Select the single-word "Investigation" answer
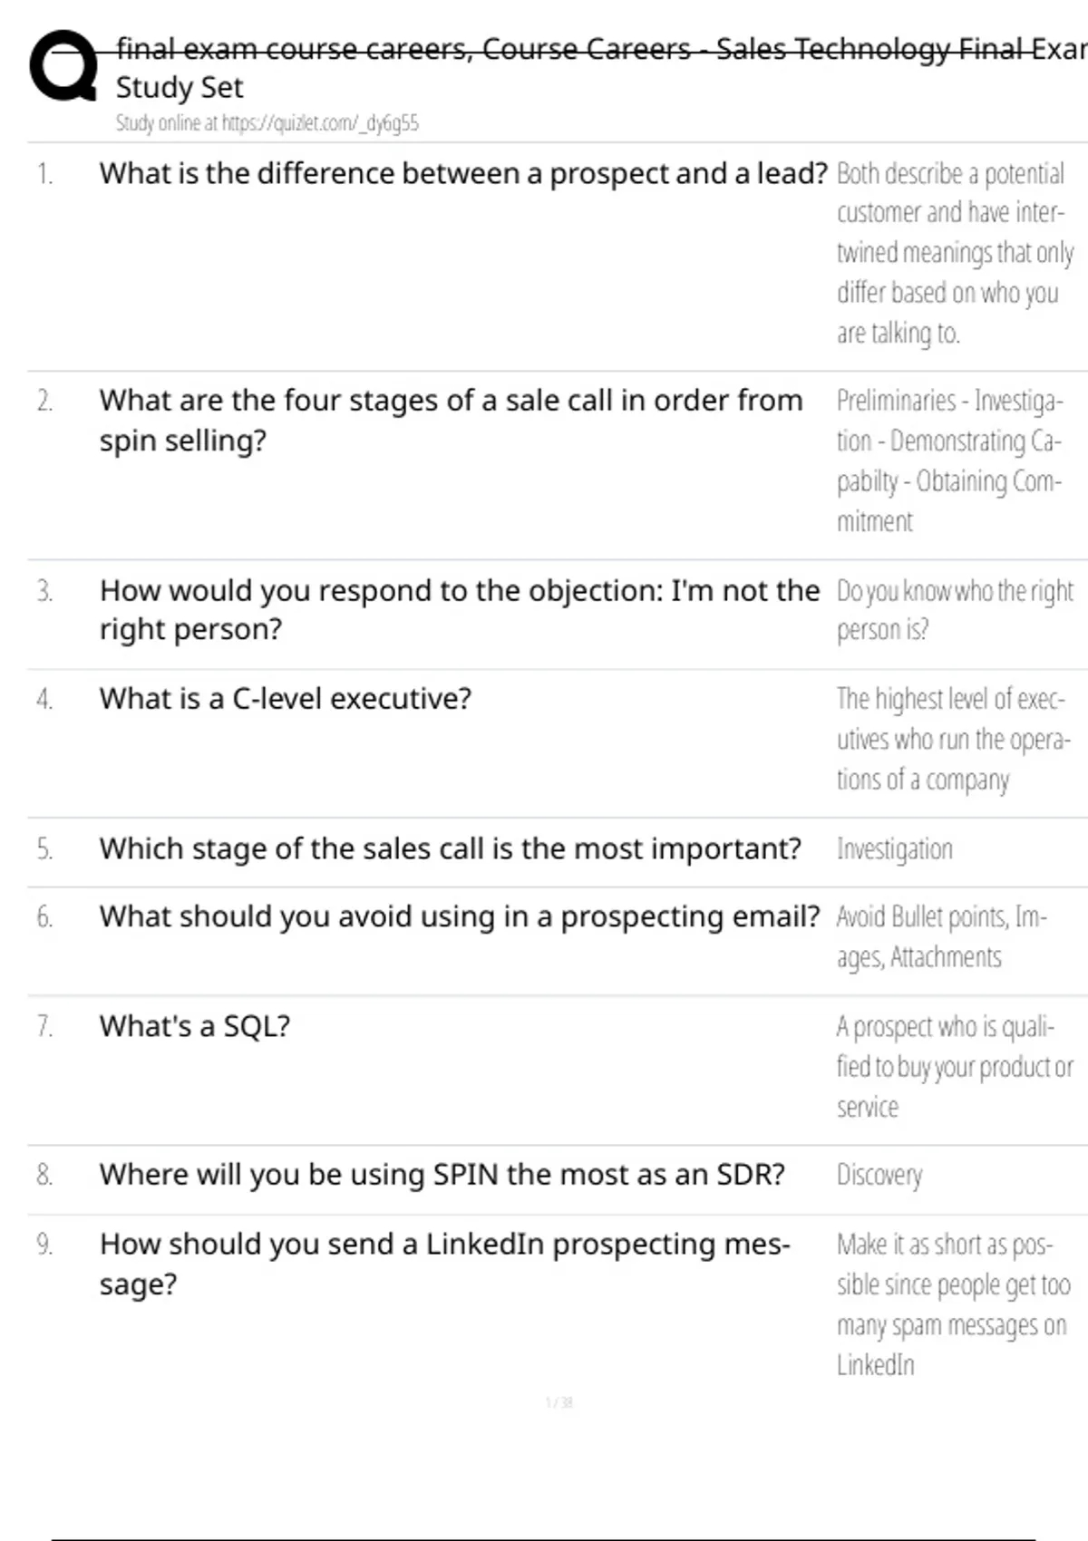 coord(894,849)
